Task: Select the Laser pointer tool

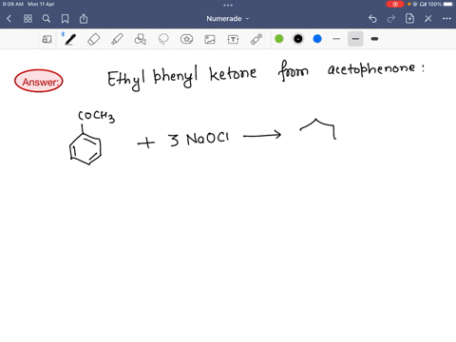Action: [256, 39]
